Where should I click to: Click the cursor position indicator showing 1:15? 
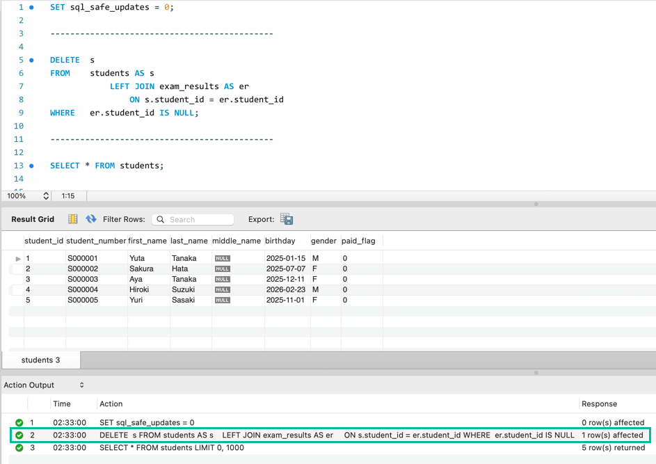68,195
